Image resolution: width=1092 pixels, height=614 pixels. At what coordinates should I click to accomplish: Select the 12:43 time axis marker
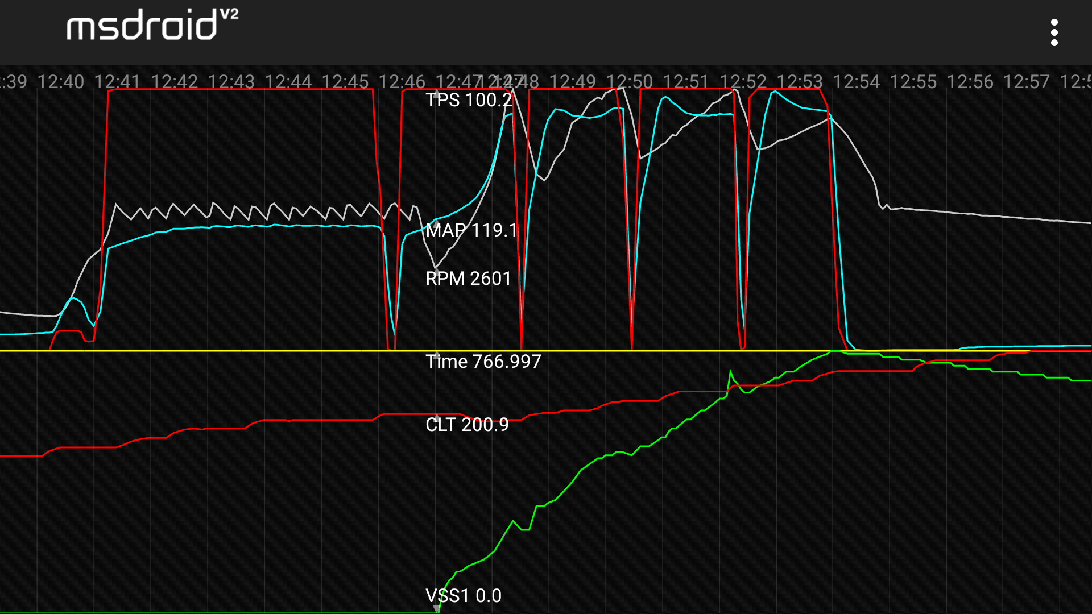(x=231, y=82)
